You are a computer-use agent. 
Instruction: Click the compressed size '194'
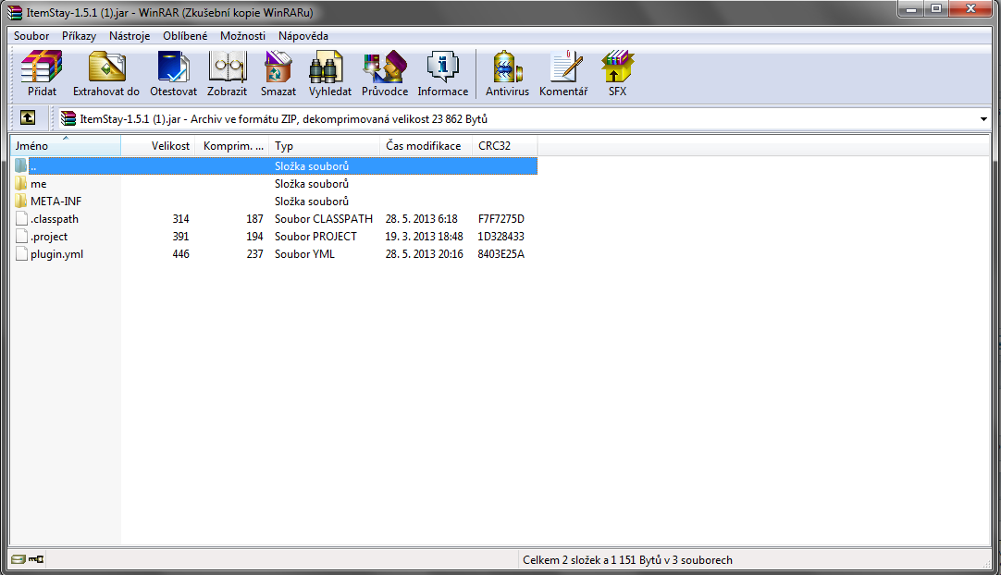[x=254, y=236]
